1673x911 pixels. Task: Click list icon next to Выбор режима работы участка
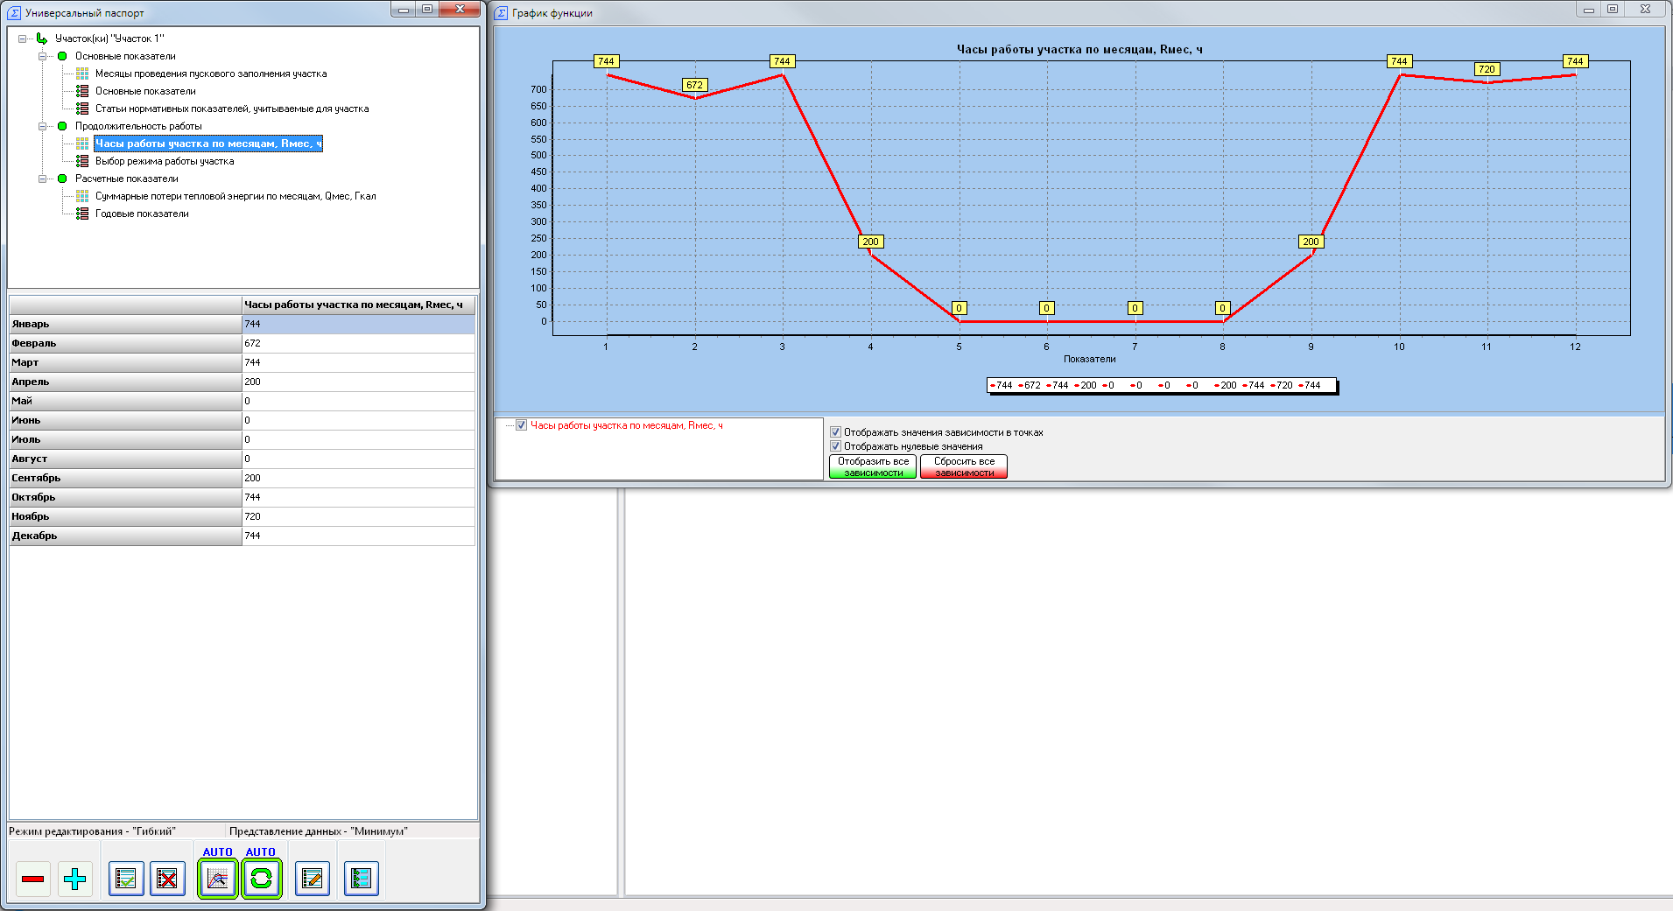(82, 161)
